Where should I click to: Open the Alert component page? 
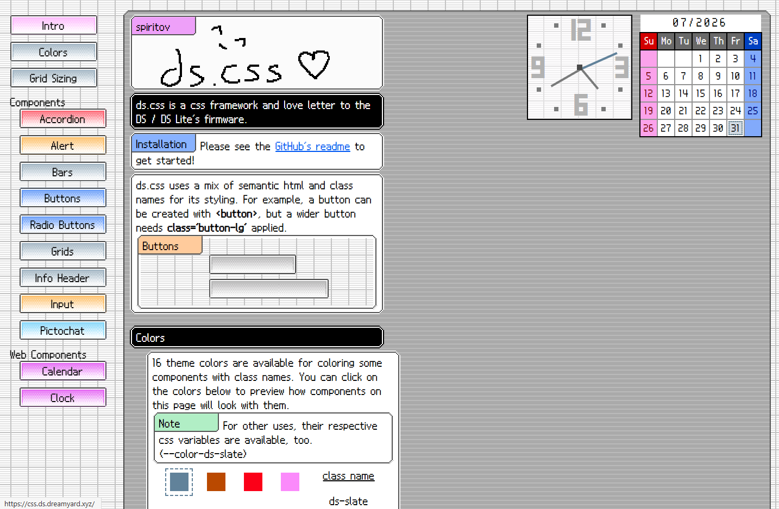pyautogui.click(x=62, y=145)
